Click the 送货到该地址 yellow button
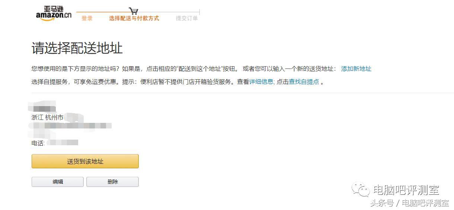454x210 pixels. [85, 161]
